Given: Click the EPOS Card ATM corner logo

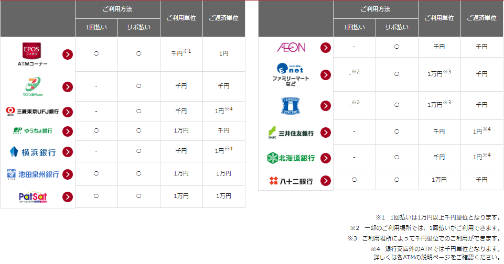Looking at the screenshot, I should click(33, 54).
